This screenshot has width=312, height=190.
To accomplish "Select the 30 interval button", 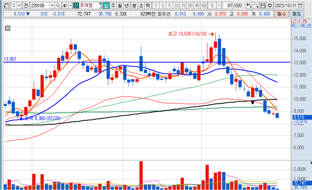I will [x=190, y=5].
